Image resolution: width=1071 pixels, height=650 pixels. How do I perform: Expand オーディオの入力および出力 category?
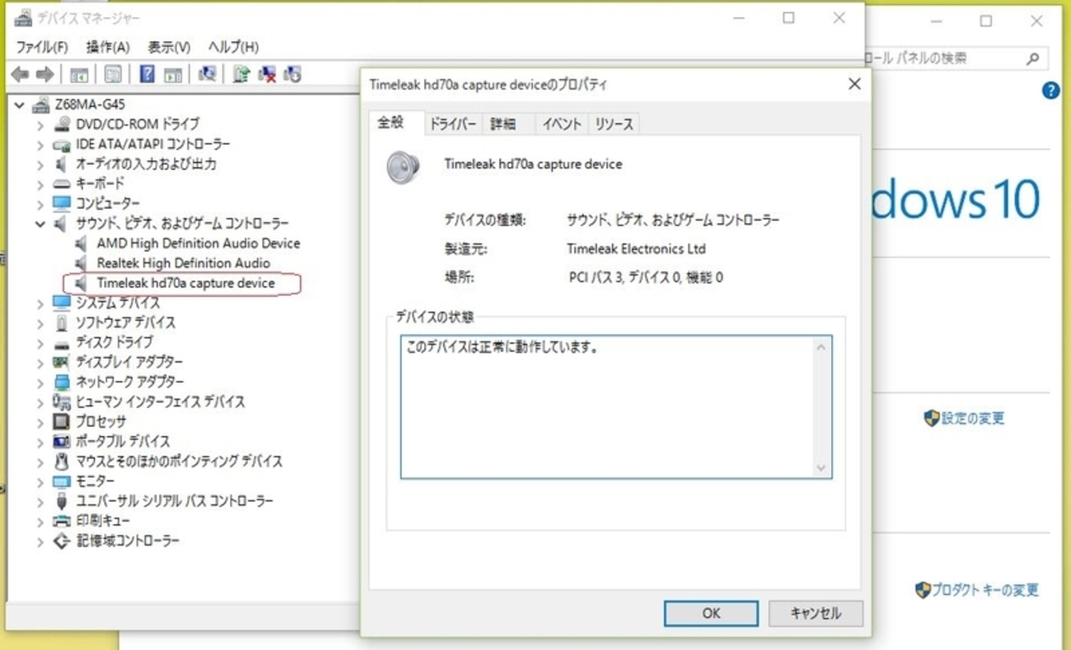[40, 164]
